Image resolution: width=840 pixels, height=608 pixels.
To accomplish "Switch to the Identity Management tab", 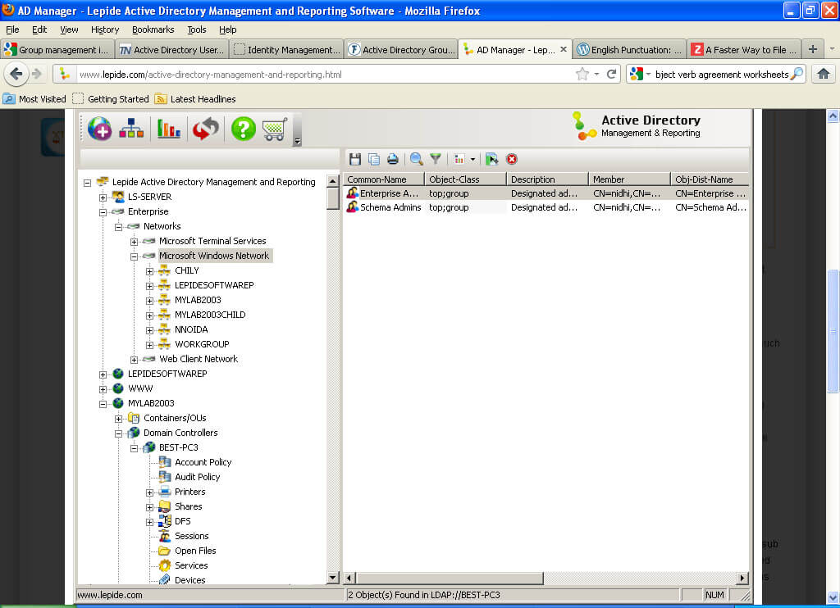I will [x=287, y=50].
